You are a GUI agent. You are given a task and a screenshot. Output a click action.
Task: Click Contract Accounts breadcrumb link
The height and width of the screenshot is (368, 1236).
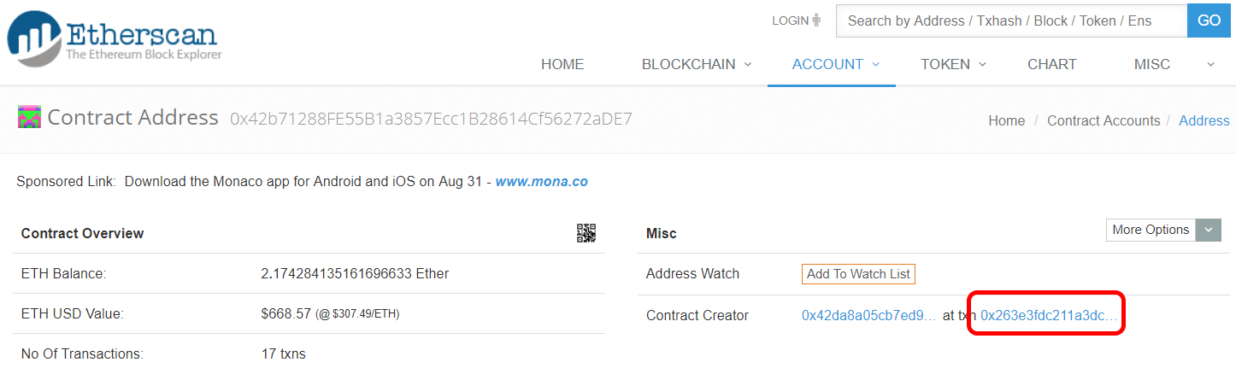pos(1104,121)
